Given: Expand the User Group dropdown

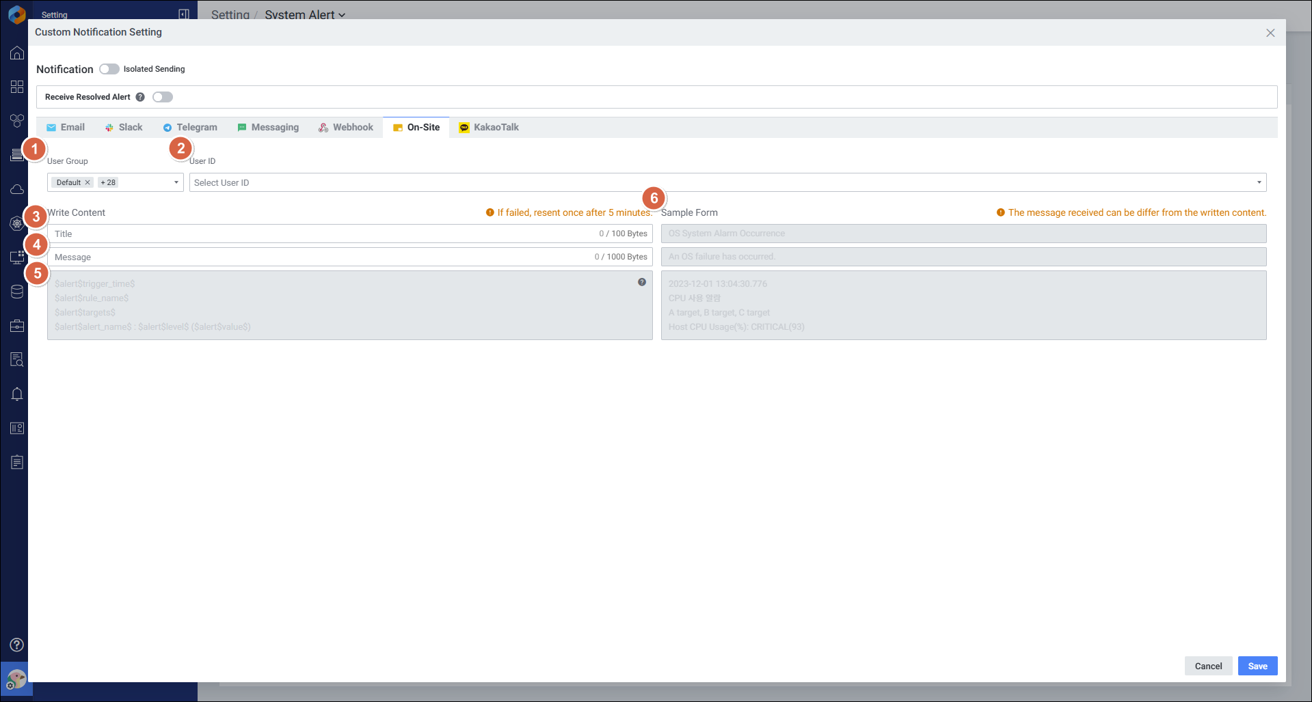Looking at the screenshot, I should click(176, 182).
